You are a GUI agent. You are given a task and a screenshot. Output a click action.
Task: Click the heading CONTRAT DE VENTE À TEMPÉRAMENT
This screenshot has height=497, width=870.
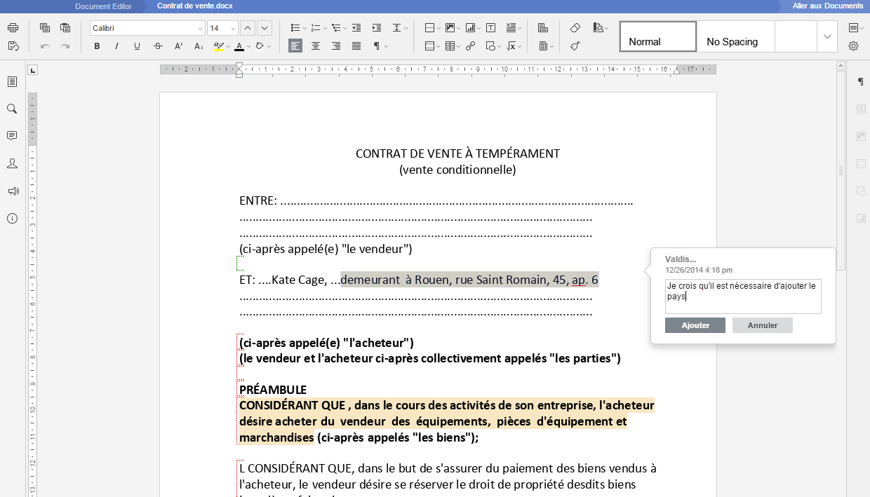click(x=457, y=154)
